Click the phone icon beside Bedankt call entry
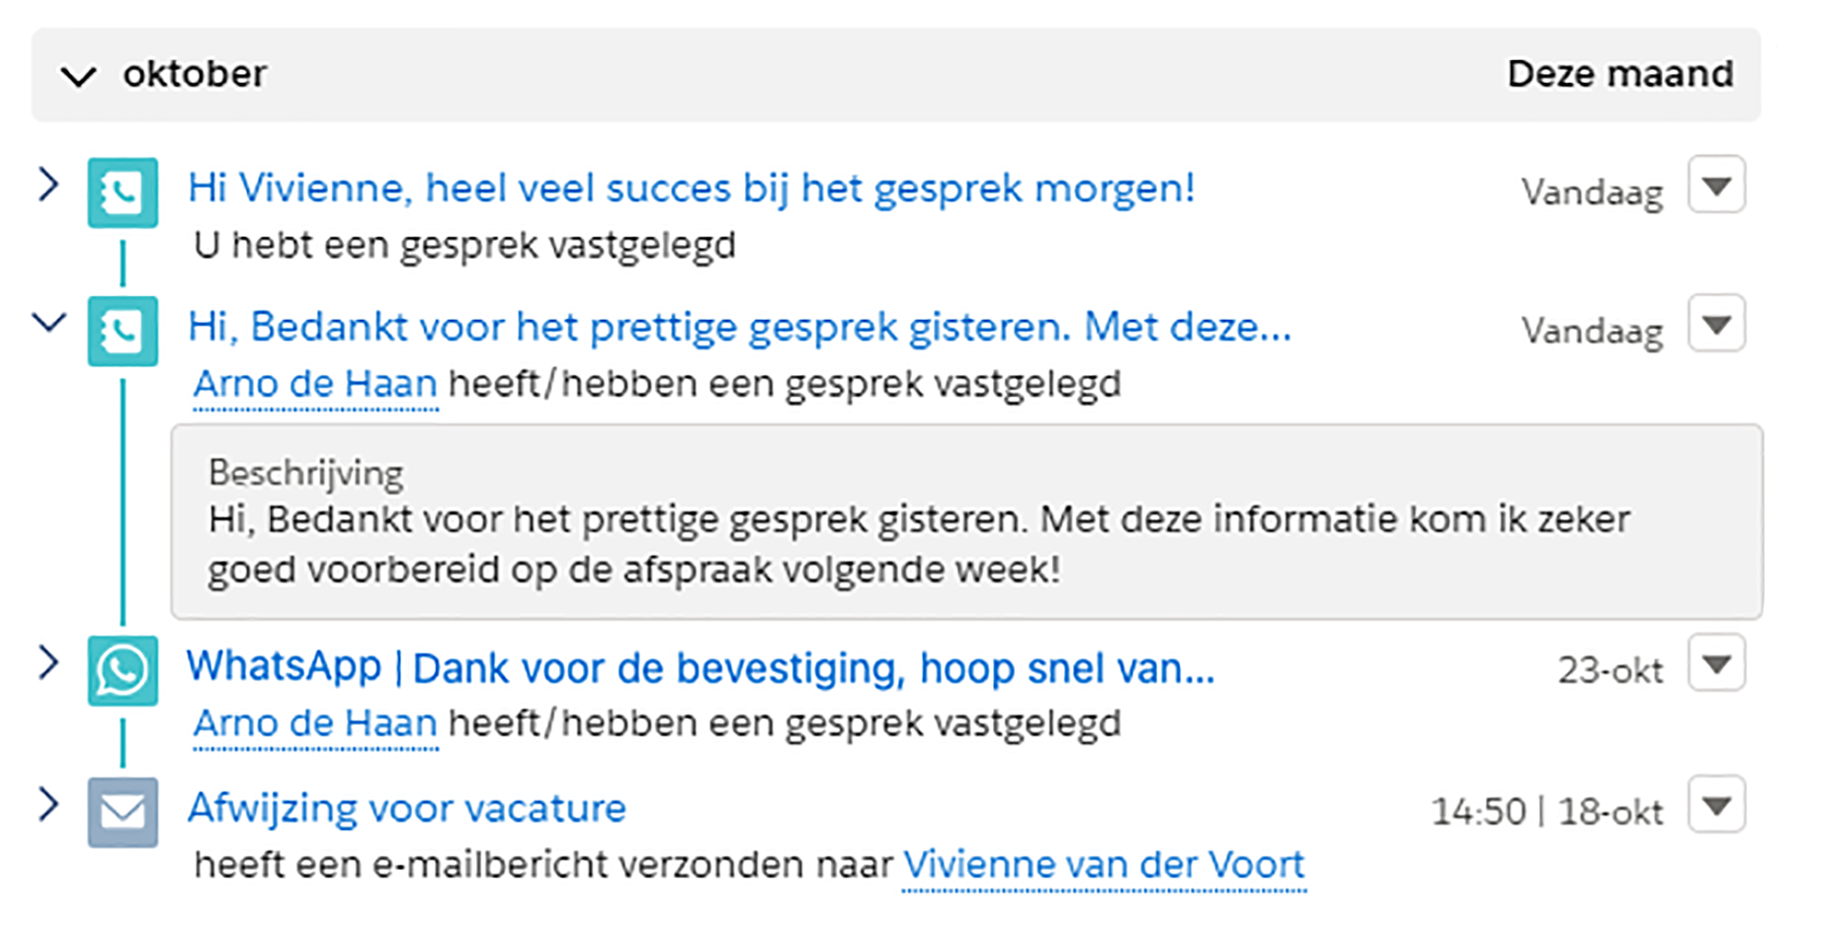This screenshot has width=1824, height=934. pyautogui.click(x=123, y=331)
